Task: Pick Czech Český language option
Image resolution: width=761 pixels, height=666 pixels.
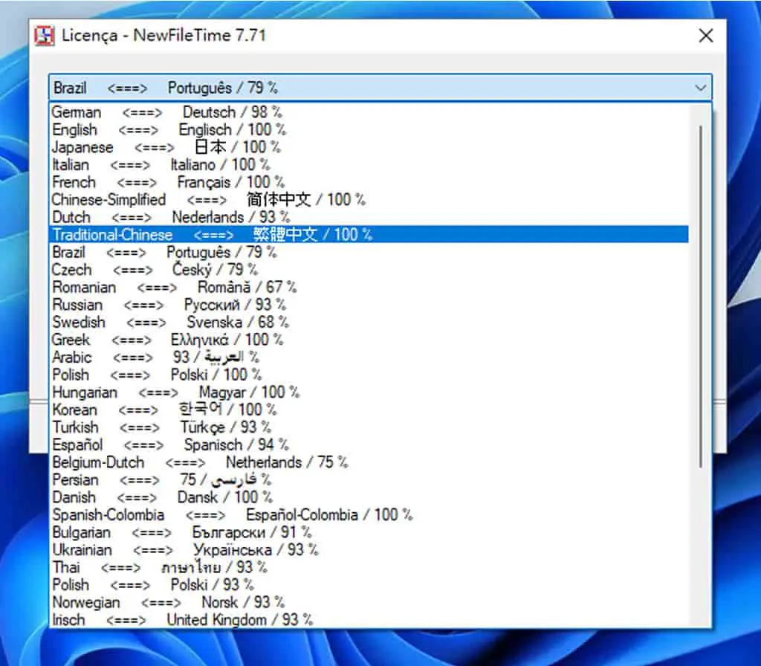Action: pyautogui.click(x=369, y=269)
